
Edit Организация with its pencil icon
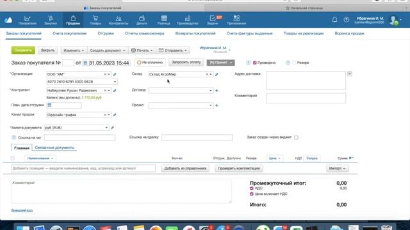pos(115,74)
